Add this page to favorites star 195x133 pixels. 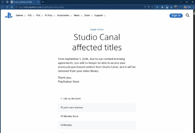coord(152,7)
